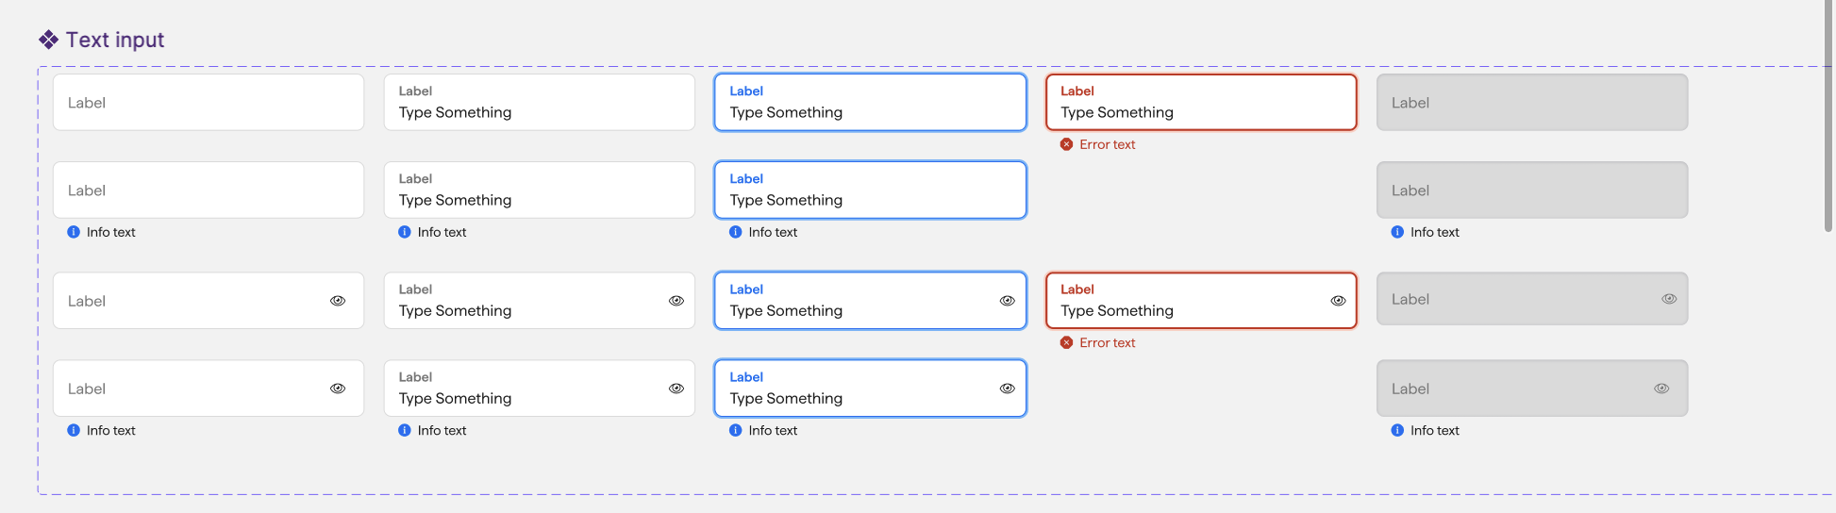
Task: Click the top-row red error input field
Action: click(x=1201, y=103)
